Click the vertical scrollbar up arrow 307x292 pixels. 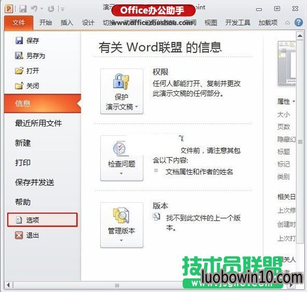pyautogui.click(x=300, y=36)
